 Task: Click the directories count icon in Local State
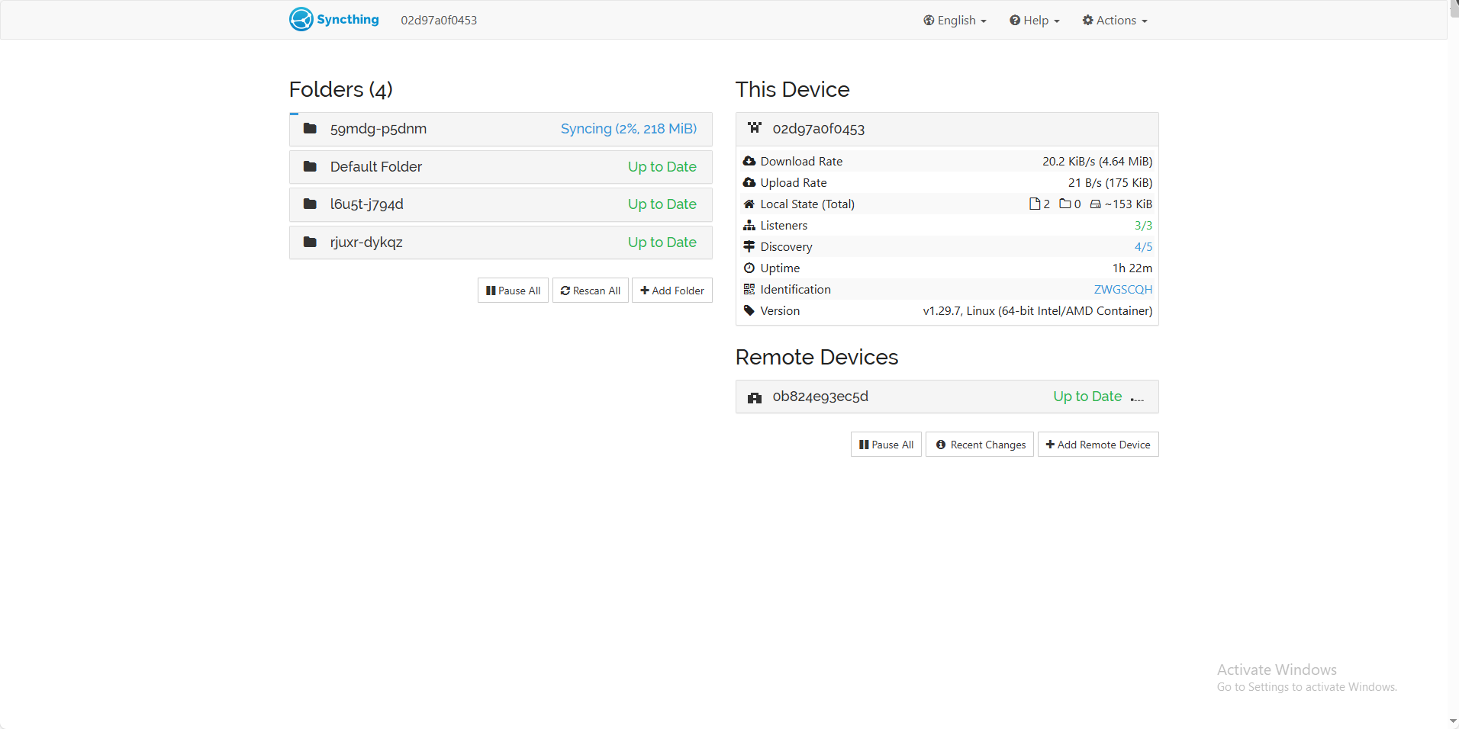coord(1065,204)
